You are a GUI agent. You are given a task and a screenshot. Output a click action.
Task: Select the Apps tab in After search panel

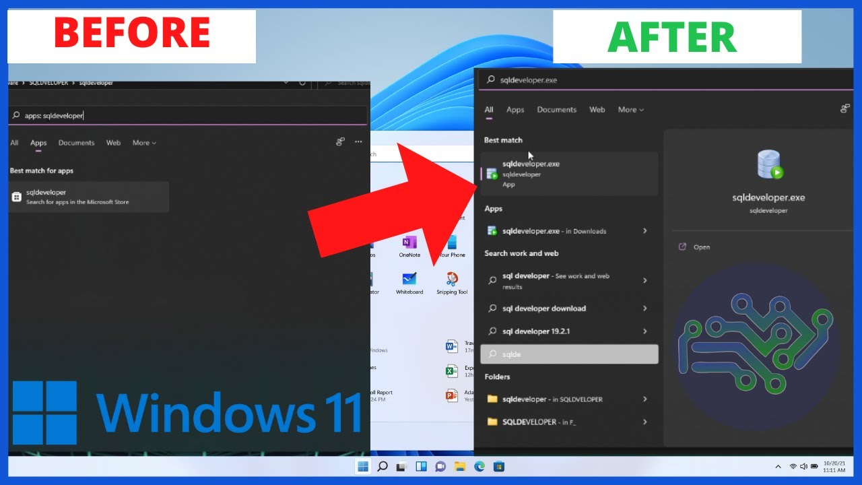[x=515, y=110]
